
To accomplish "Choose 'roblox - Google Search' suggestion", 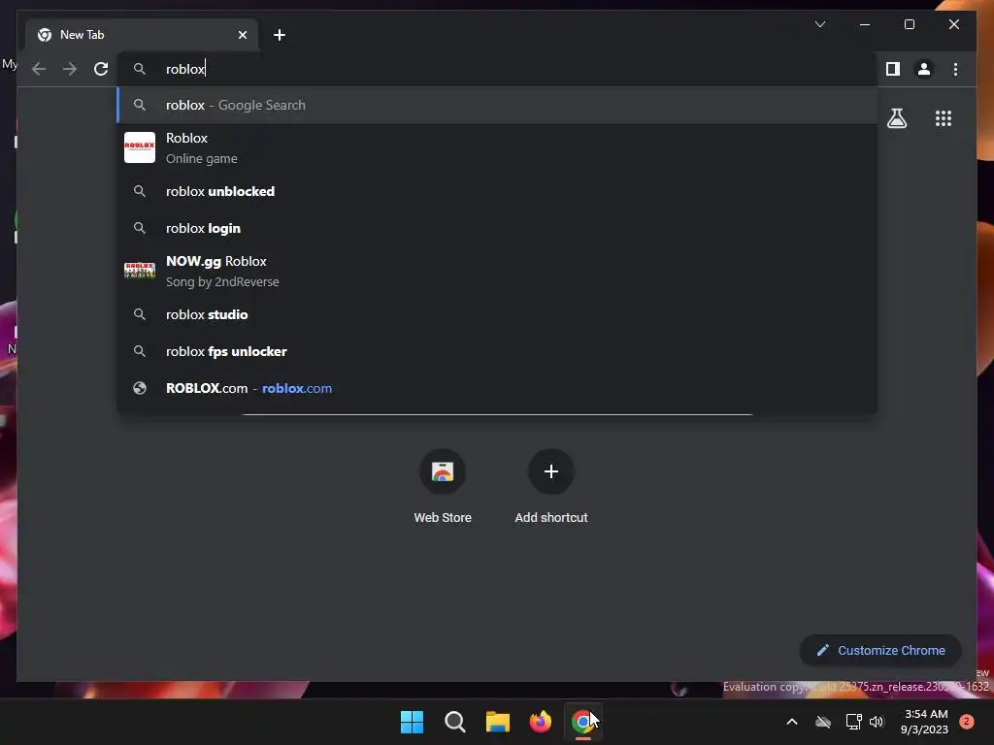I will click(497, 105).
